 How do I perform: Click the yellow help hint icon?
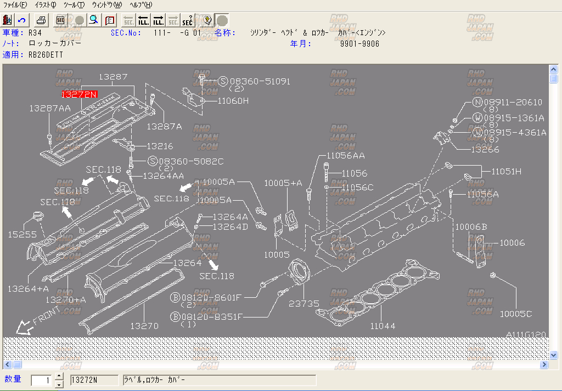[207, 20]
